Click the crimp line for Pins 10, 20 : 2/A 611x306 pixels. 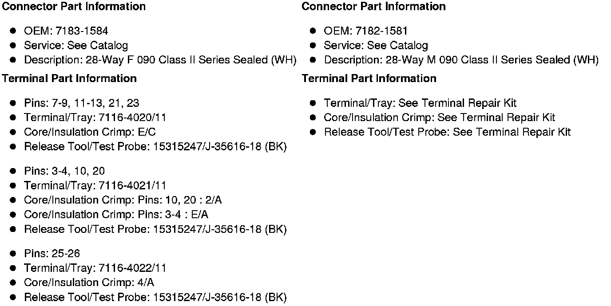click(123, 200)
